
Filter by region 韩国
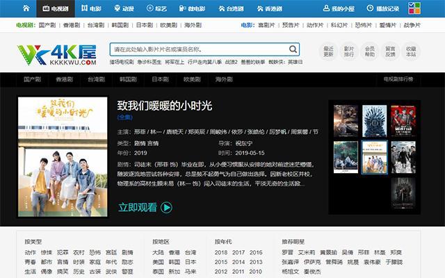point(175,262)
